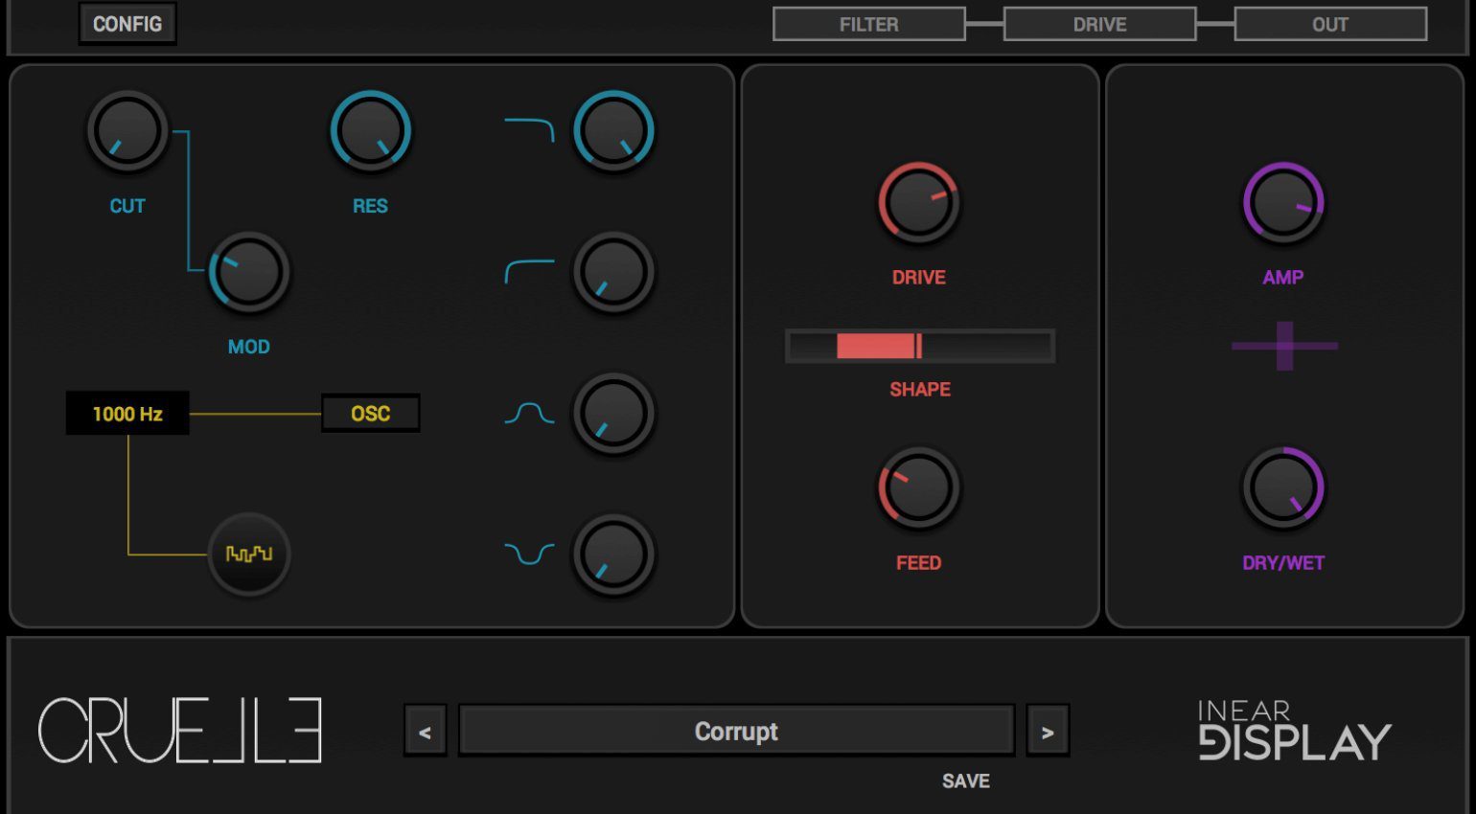
Task: Toggle the OSC modulation source button
Action: (371, 414)
